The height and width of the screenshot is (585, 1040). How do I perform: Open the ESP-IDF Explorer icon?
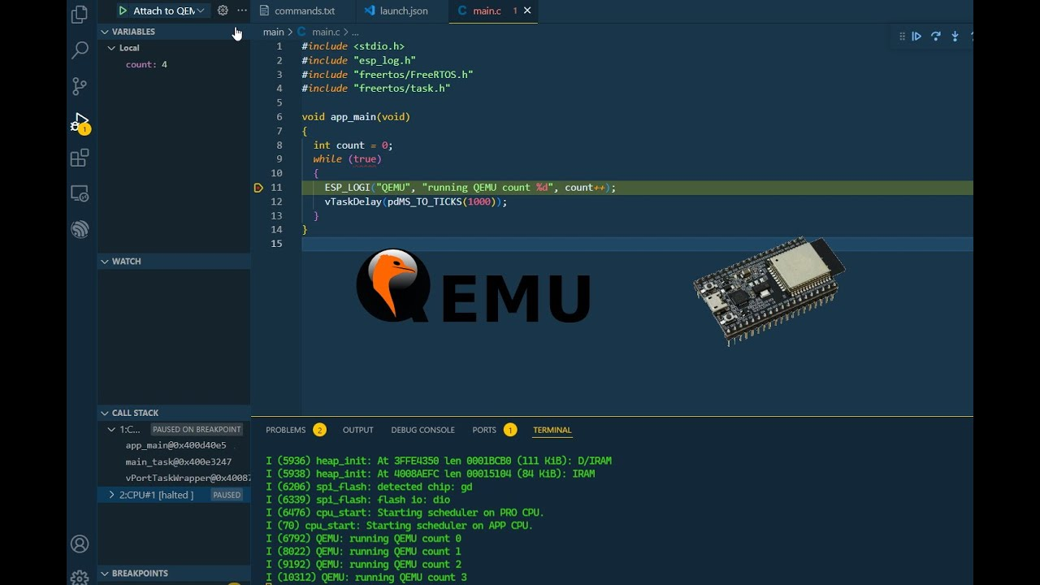pyautogui.click(x=80, y=230)
